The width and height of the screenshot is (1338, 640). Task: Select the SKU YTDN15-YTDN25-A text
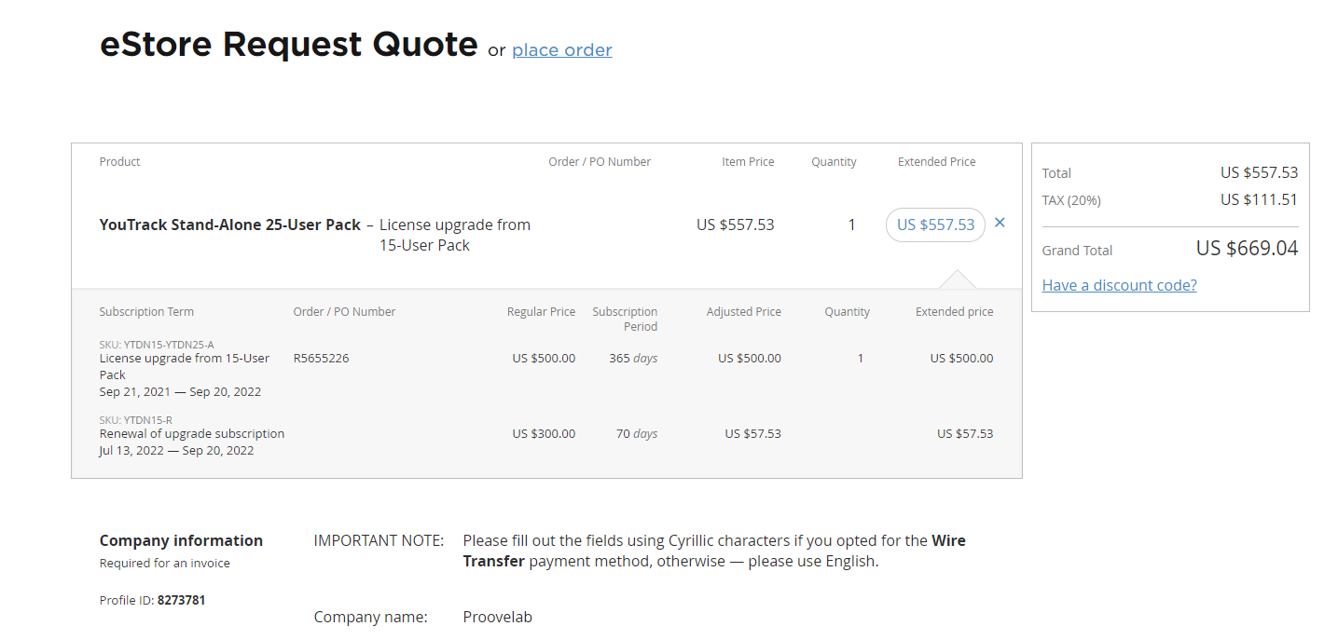coord(157,345)
